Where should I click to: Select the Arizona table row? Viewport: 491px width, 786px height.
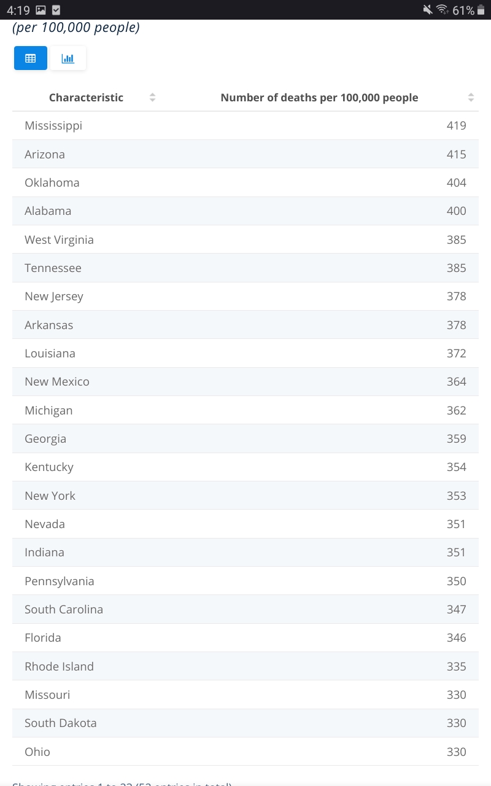pos(245,154)
